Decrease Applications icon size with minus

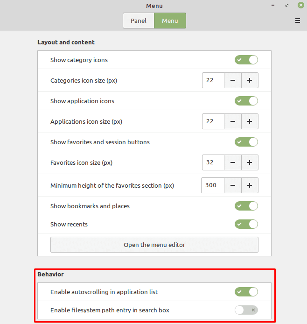tap(233, 121)
